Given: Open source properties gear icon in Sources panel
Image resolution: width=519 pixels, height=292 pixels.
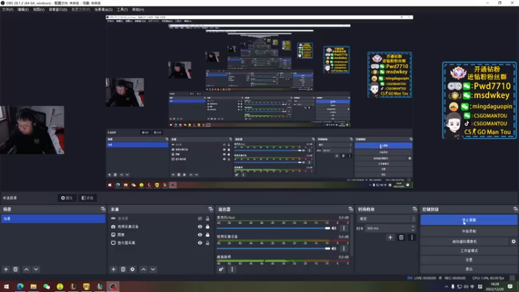Looking at the screenshot, I should 133,269.
